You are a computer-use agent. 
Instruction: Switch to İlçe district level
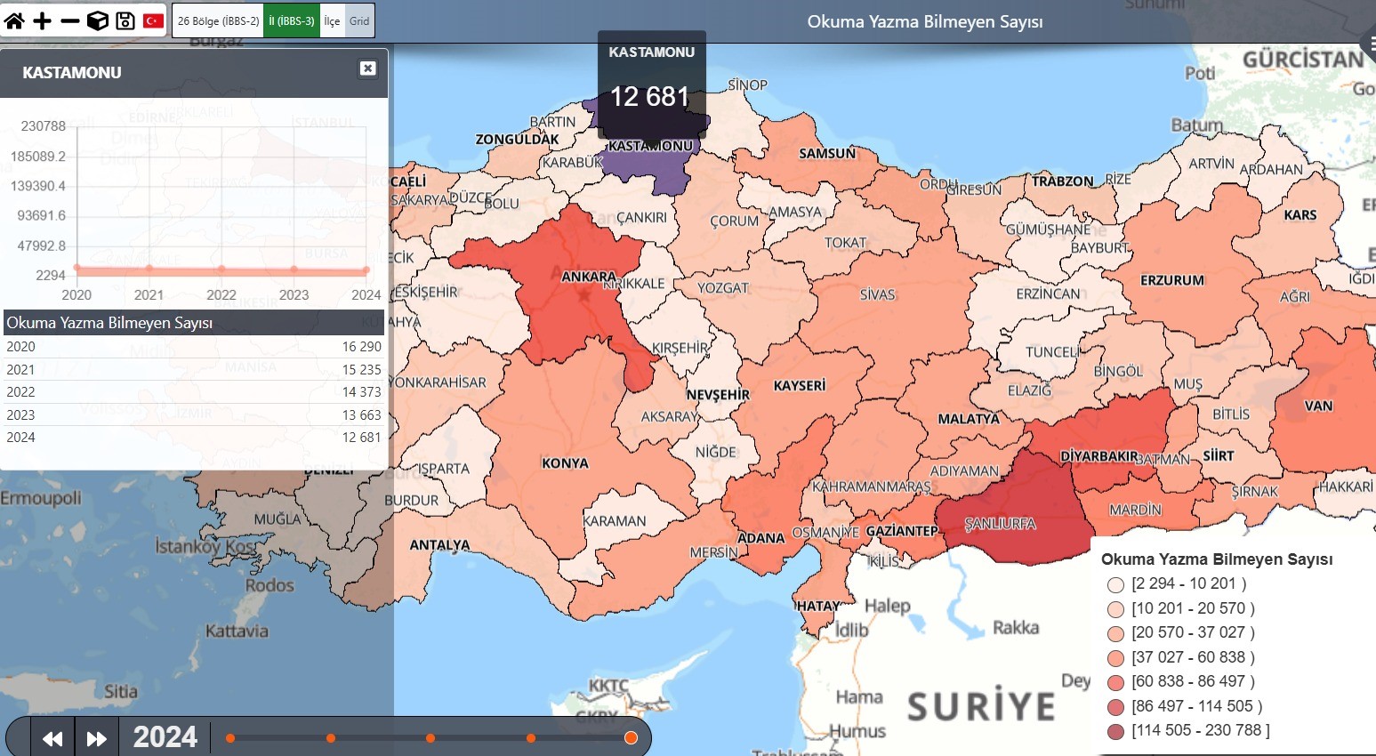[x=332, y=20]
